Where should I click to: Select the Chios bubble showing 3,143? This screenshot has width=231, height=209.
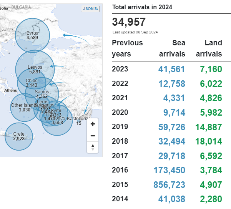pos(32,83)
